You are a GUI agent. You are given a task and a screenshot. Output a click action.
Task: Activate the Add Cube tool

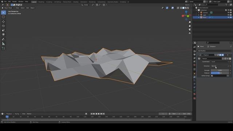(x=3, y=48)
